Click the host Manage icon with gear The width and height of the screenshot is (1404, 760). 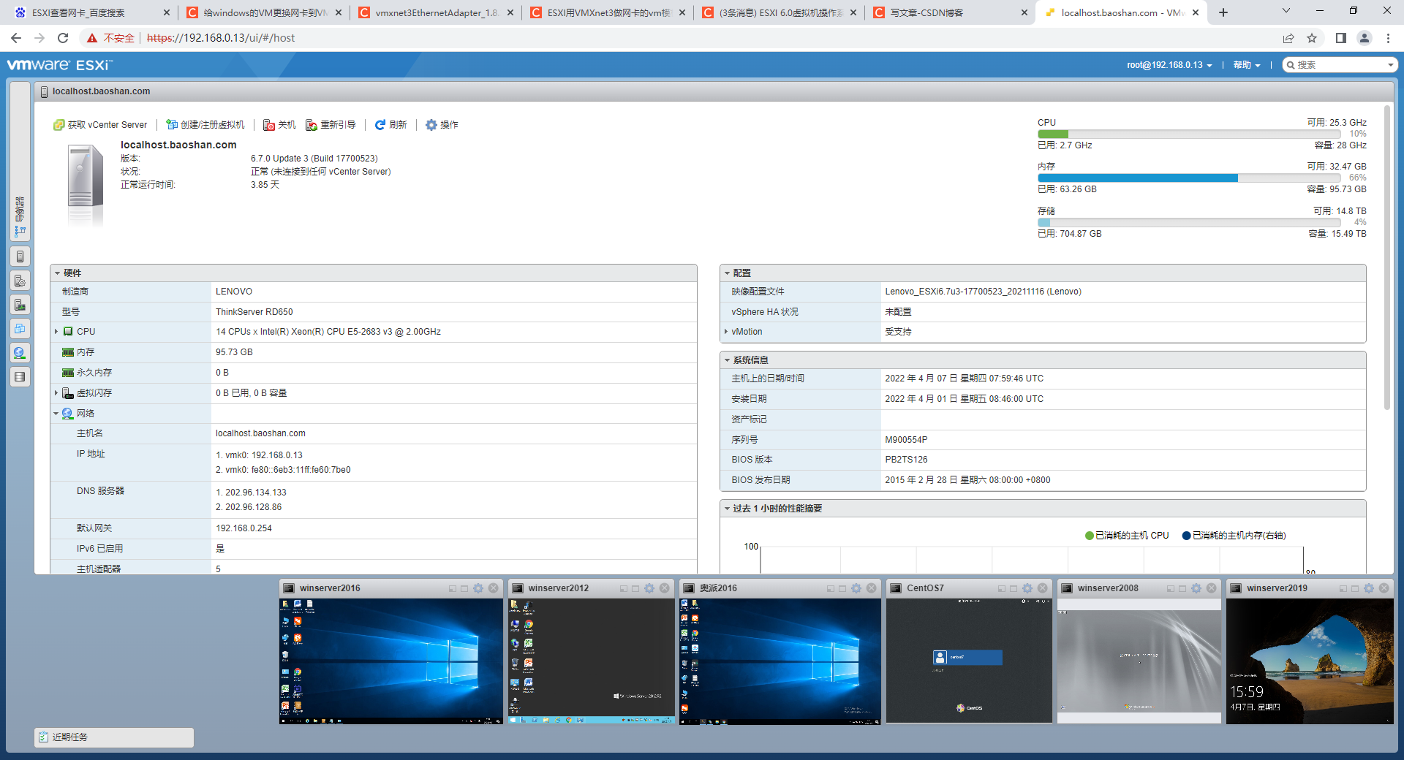click(x=20, y=280)
